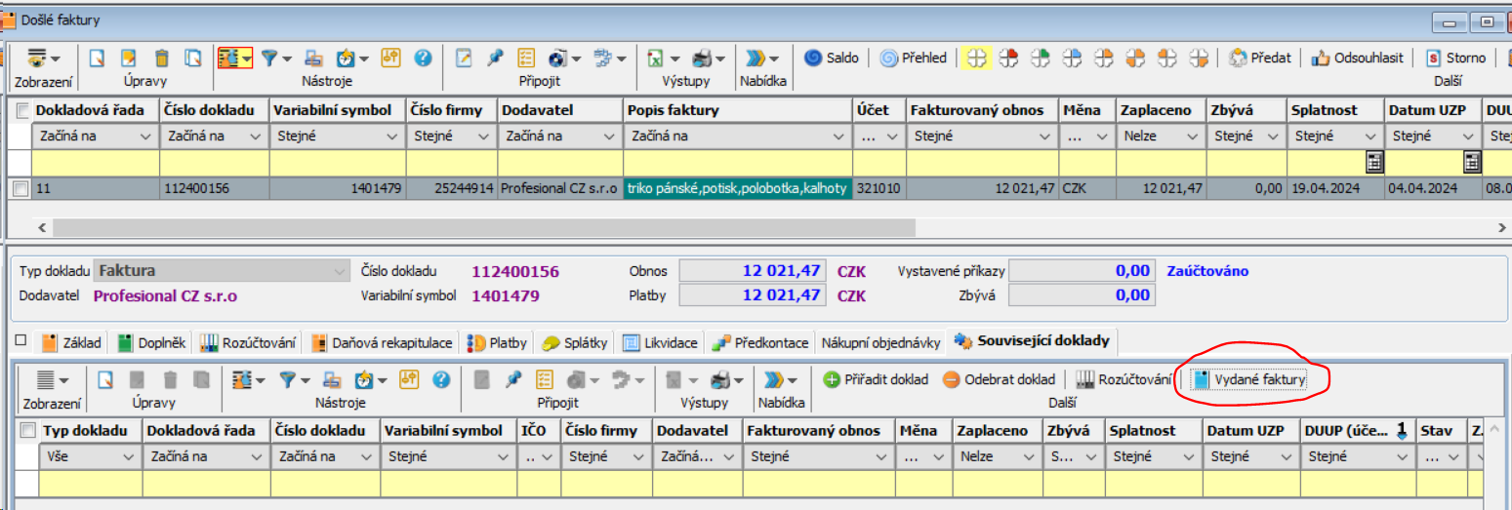Tick the checkbox for invoice row 112400156

[20, 189]
